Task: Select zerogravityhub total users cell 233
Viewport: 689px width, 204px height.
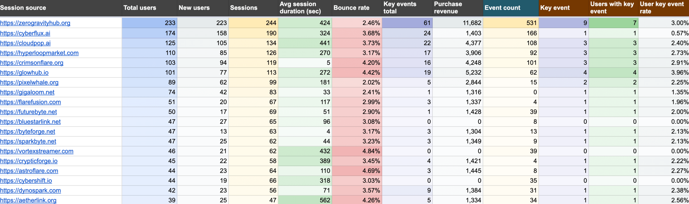Action: [149, 23]
